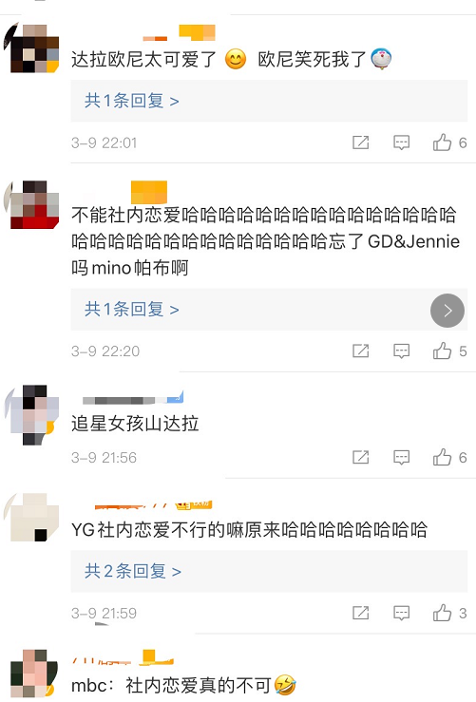
Task: Expand 共1条回复 under the GD&Jennie comment
Action: (x=132, y=310)
